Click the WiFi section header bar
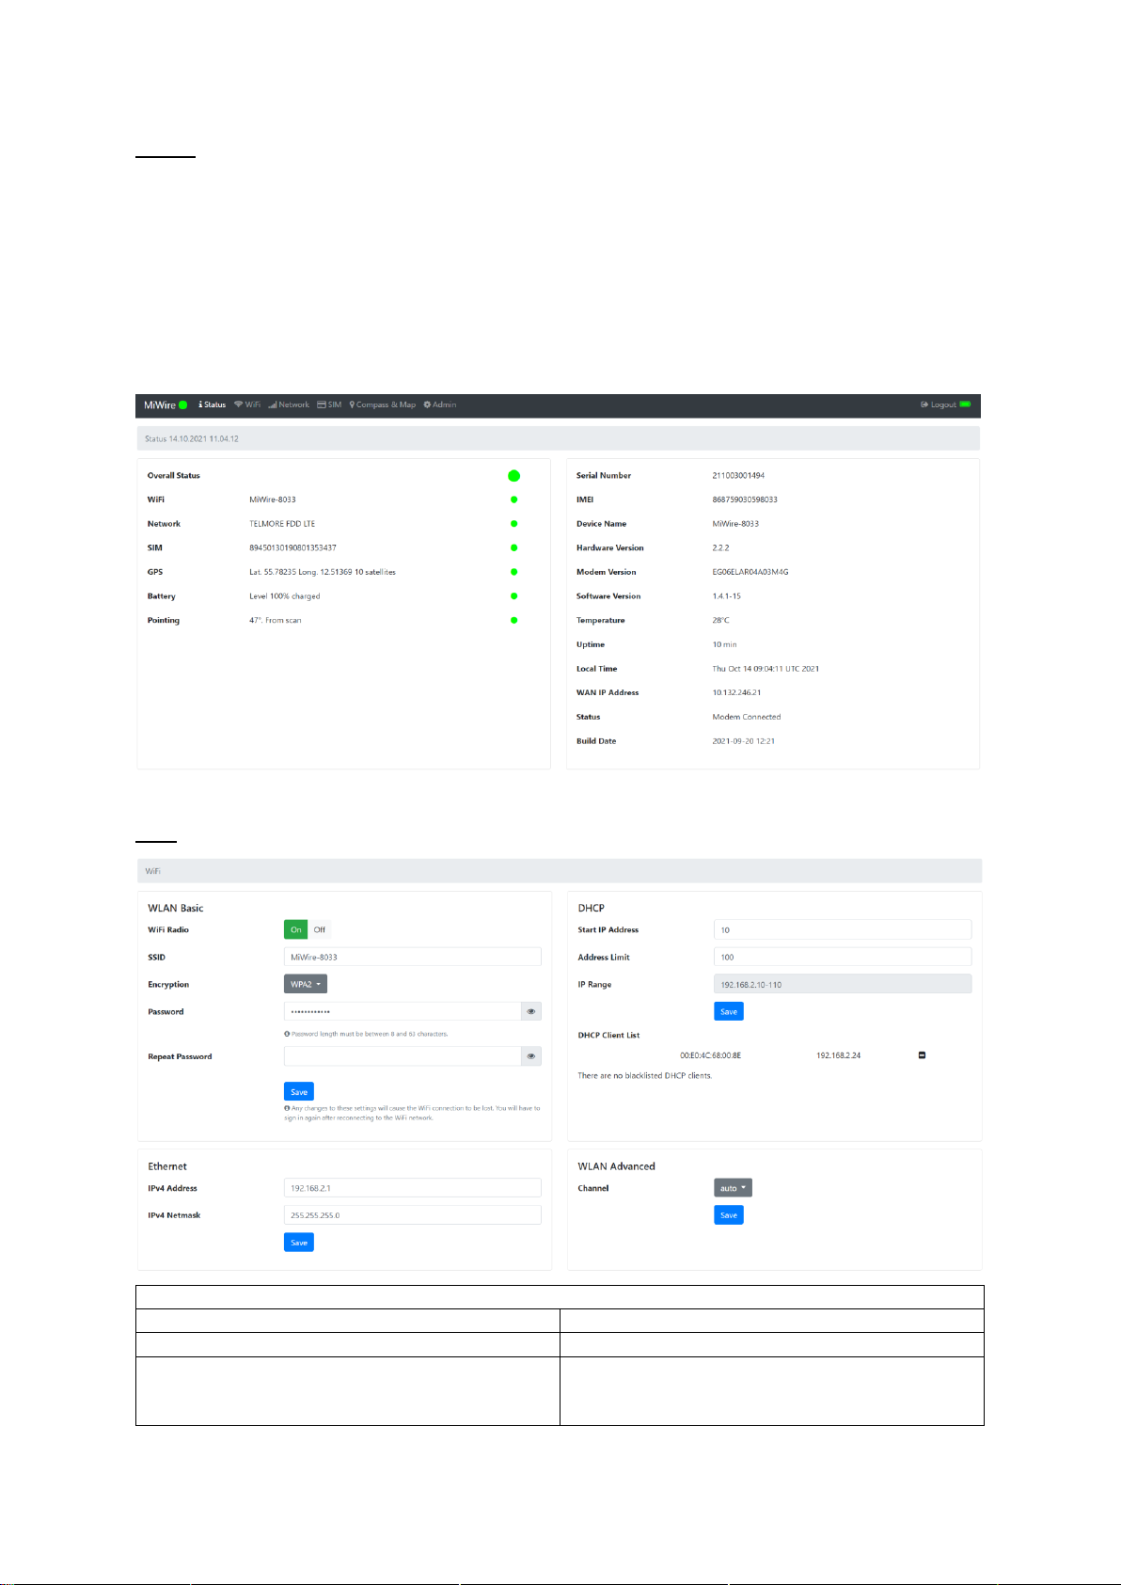 [x=560, y=871]
